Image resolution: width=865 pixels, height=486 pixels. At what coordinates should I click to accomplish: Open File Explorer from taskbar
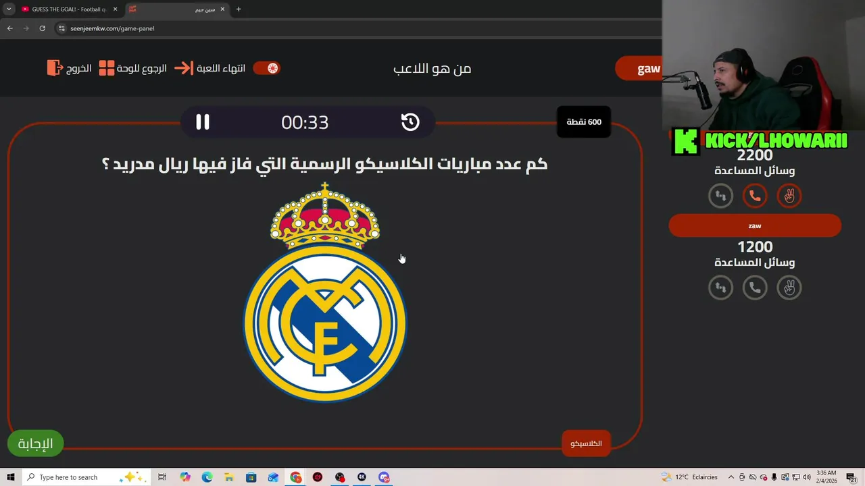(229, 477)
